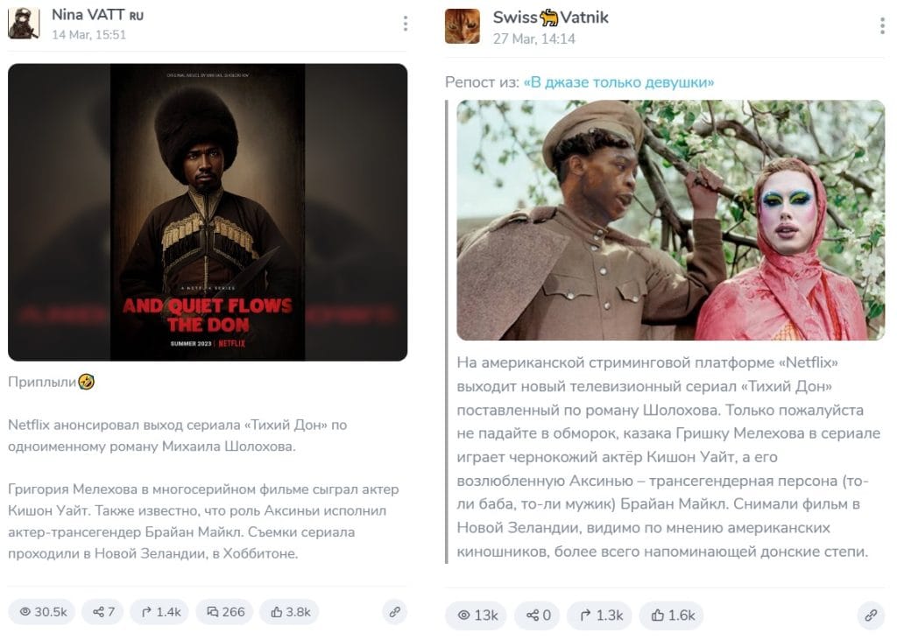Open the Nina VATT post options menu

pyautogui.click(x=405, y=24)
